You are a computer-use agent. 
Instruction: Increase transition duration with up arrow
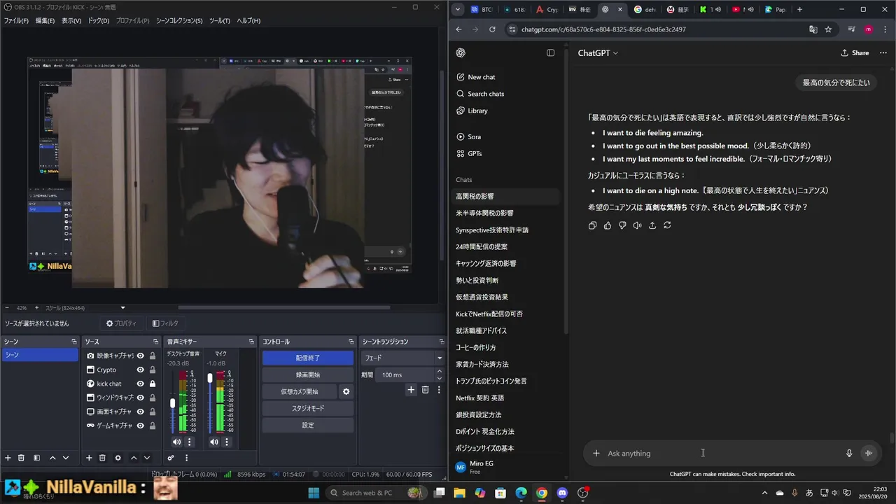[440, 372]
